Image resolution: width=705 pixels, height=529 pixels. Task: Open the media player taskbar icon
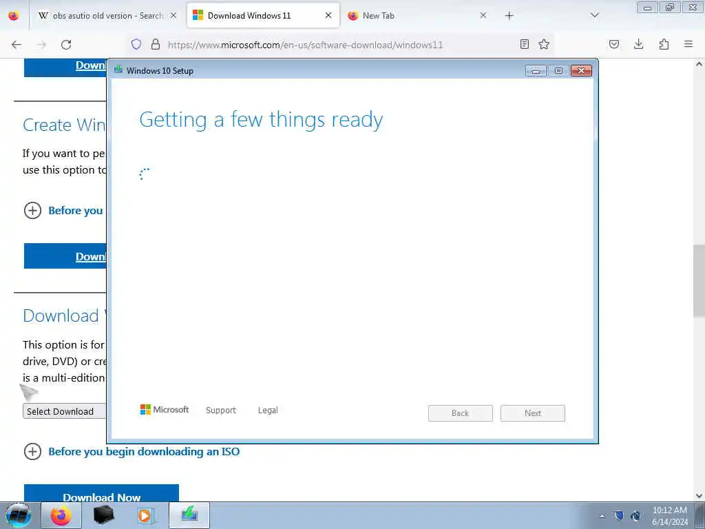tap(145, 515)
